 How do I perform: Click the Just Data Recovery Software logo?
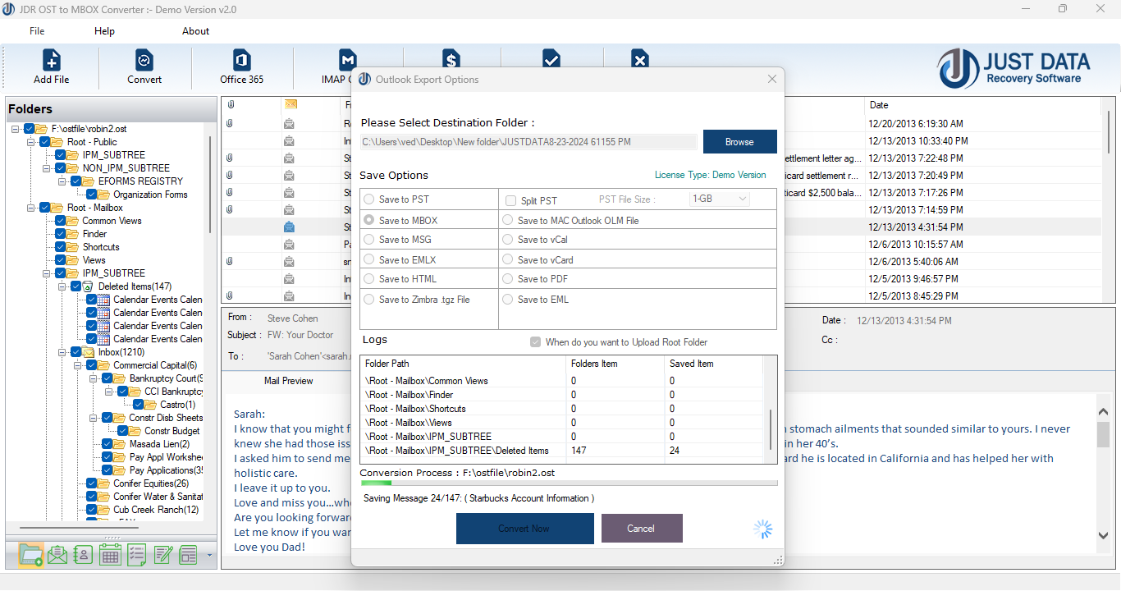1014,69
